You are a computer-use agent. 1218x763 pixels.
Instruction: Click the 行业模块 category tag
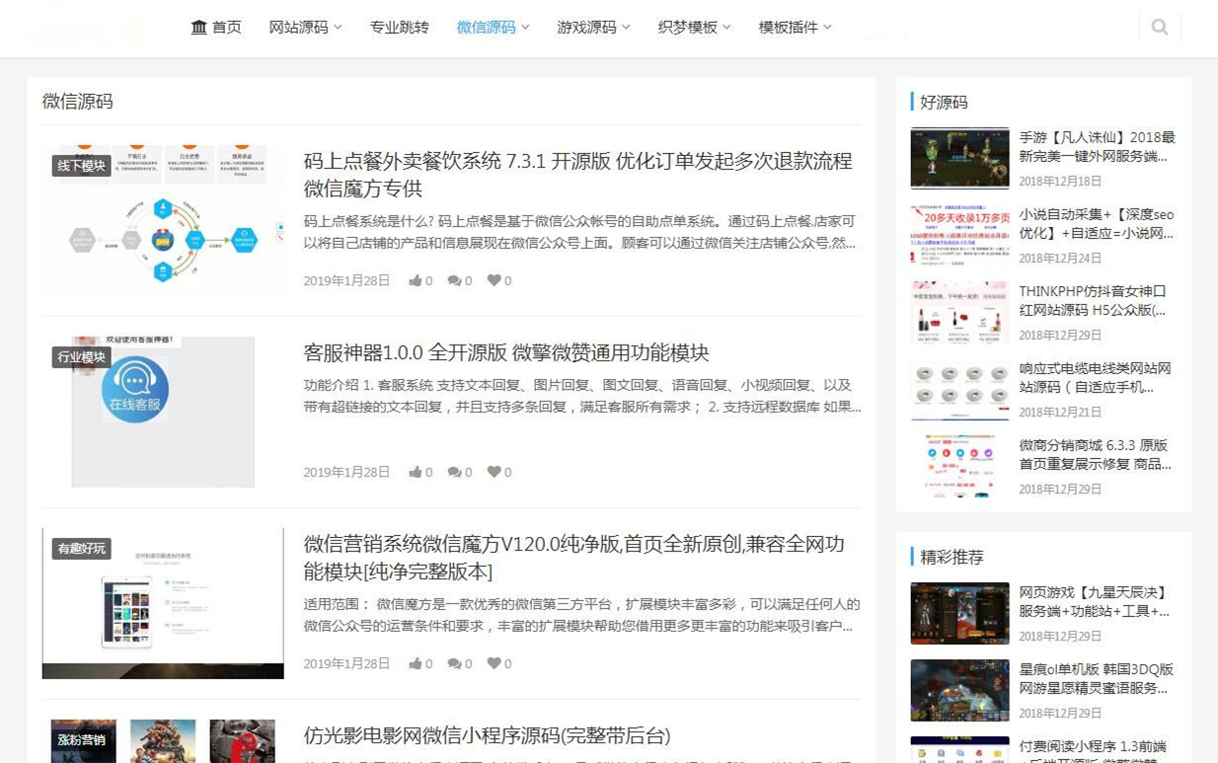81,357
